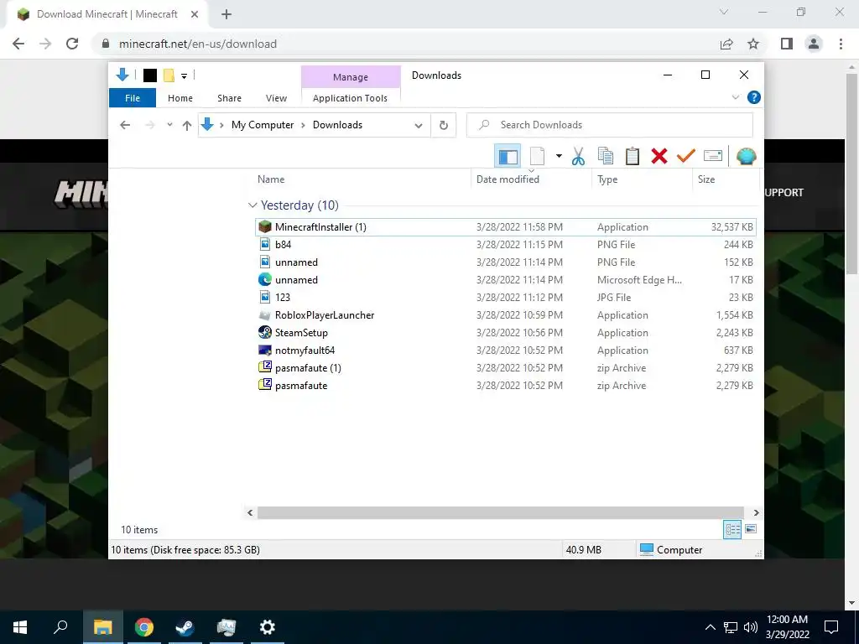Open the File tab
Image resolution: width=859 pixels, height=644 pixels.
click(x=133, y=98)
